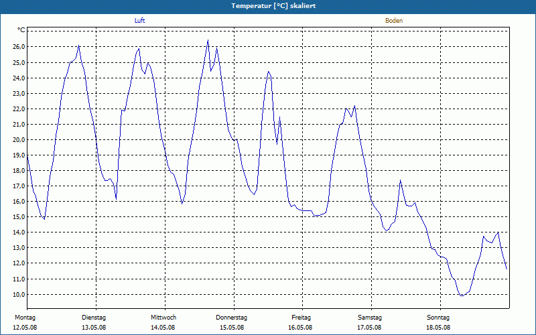Click the 23,0 axis value
536x335 pixels.
coord(19,93)
